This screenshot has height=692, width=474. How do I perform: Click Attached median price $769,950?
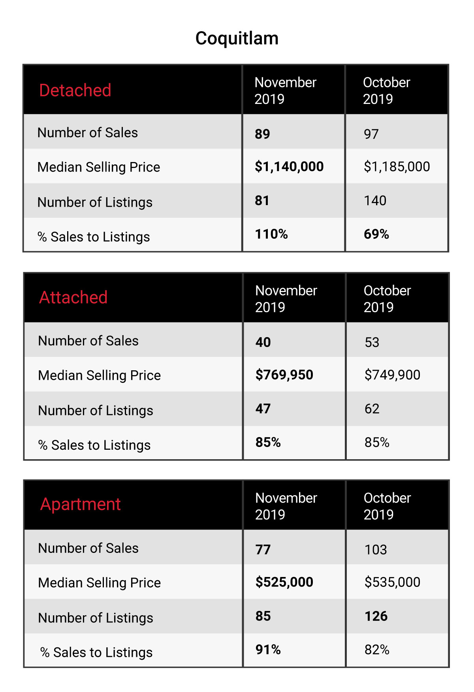point(284,375)
